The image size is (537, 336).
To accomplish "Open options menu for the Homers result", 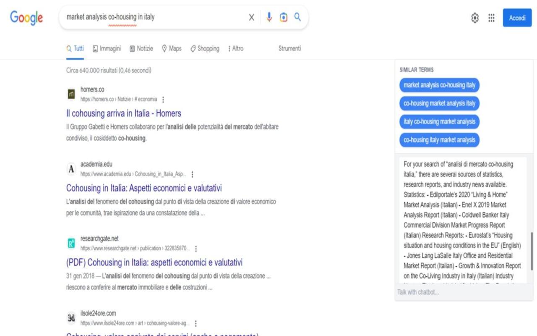I will 163,100.
